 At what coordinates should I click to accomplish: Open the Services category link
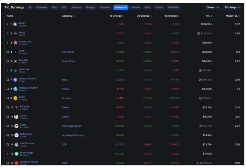click(66, 98)
